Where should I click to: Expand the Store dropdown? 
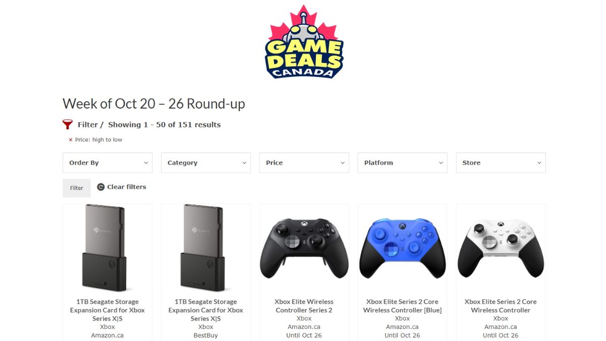coord(500,162)
